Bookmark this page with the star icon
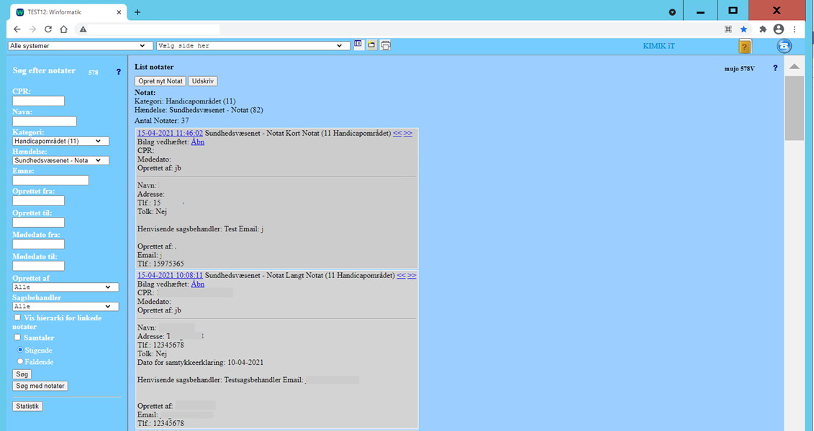 [743, 29]
